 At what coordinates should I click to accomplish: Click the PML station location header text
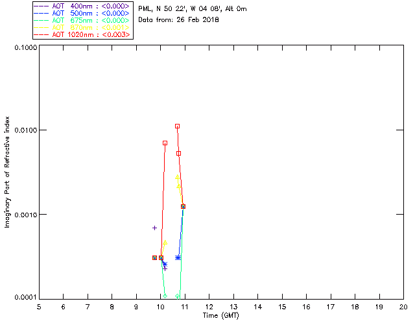193,9
